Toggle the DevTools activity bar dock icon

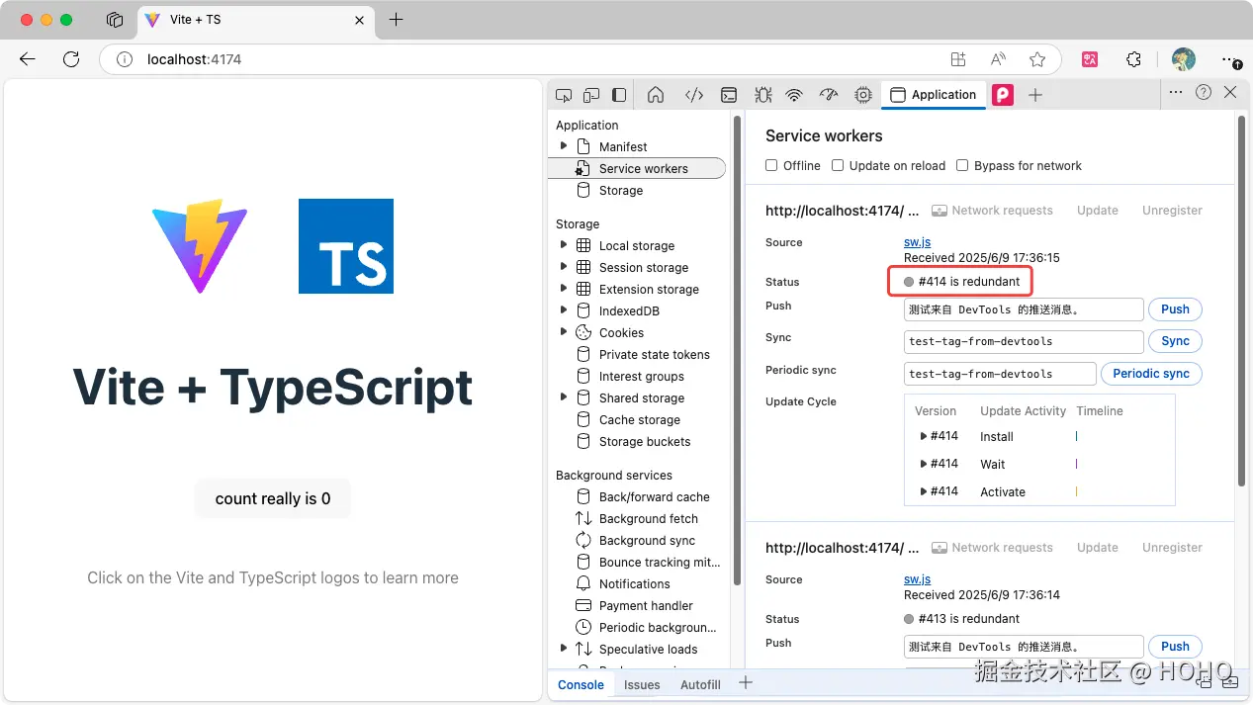pos(619,95)
